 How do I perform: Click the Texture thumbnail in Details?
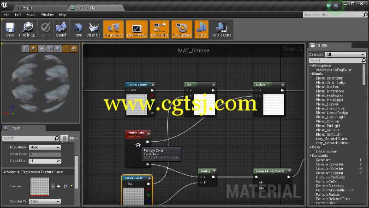tap(40, 187)
